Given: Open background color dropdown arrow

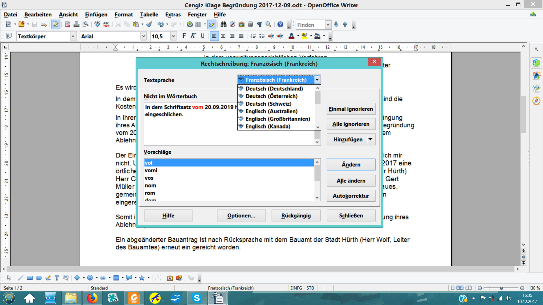Looking at the screenshot, I should (x=324, y=36).
